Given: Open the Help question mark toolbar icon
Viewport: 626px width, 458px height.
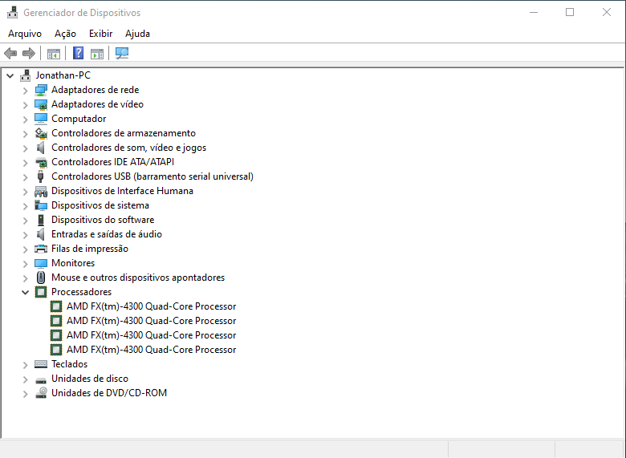Looking at the screenshot, I should (79, 53).
